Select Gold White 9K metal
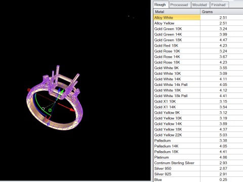This screenshot has height=182, width=243. click(198, 68)
